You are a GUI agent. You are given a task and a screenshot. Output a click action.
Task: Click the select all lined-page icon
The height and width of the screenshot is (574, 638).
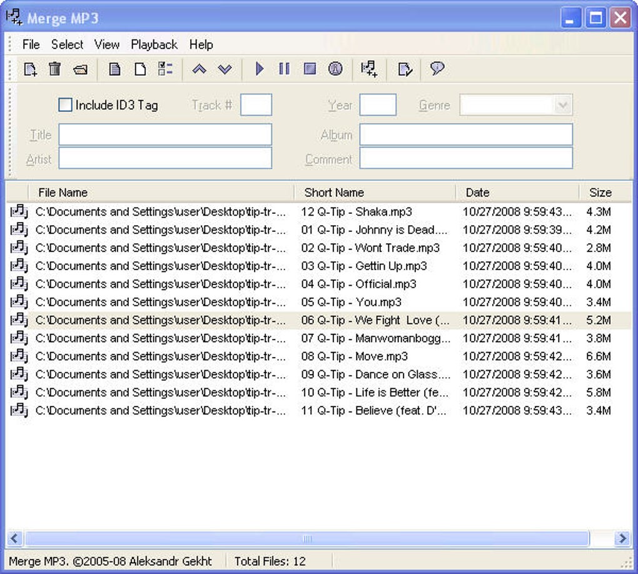(x=115, y=69)
